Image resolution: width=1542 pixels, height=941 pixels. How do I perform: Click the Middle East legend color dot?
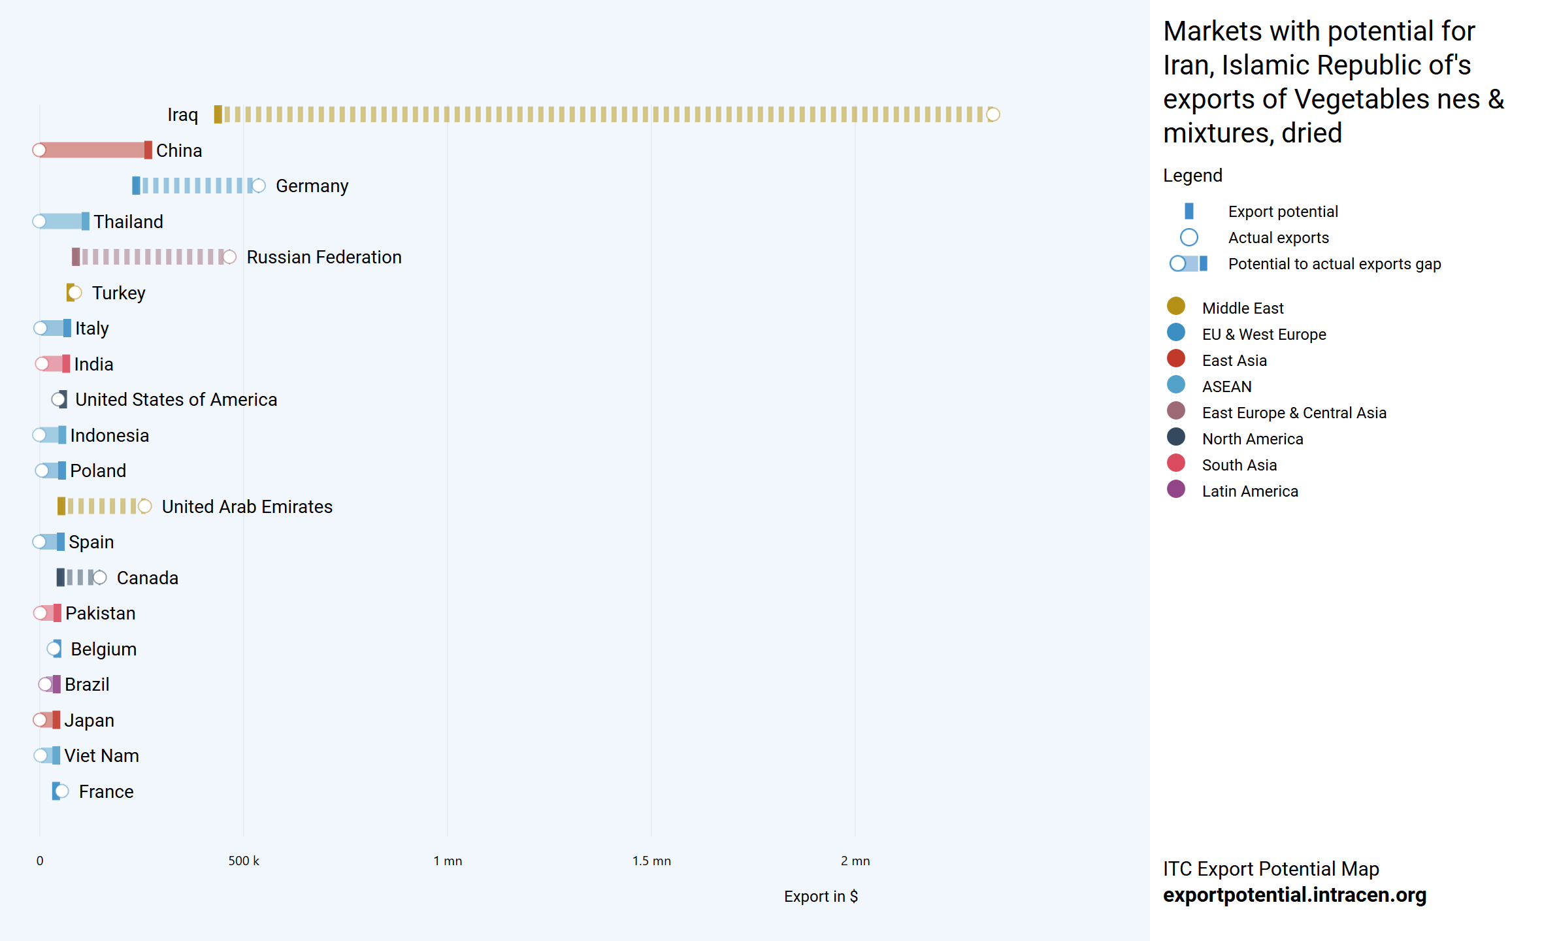(x=1175, y=306)
